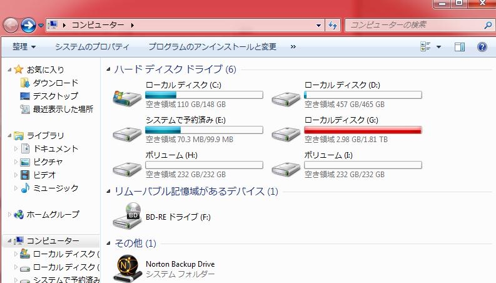
Task: Open the ピクチャ library
Action: coord(48,162)
